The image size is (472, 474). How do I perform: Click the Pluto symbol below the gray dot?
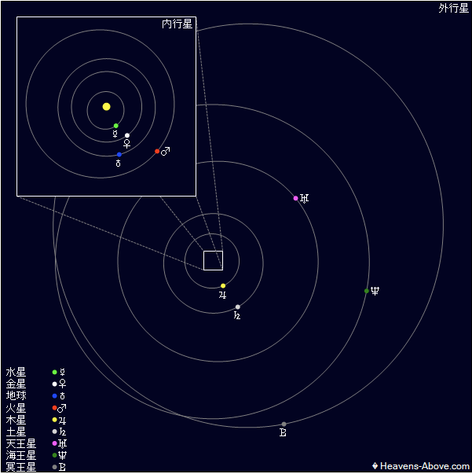click(283, 432)
